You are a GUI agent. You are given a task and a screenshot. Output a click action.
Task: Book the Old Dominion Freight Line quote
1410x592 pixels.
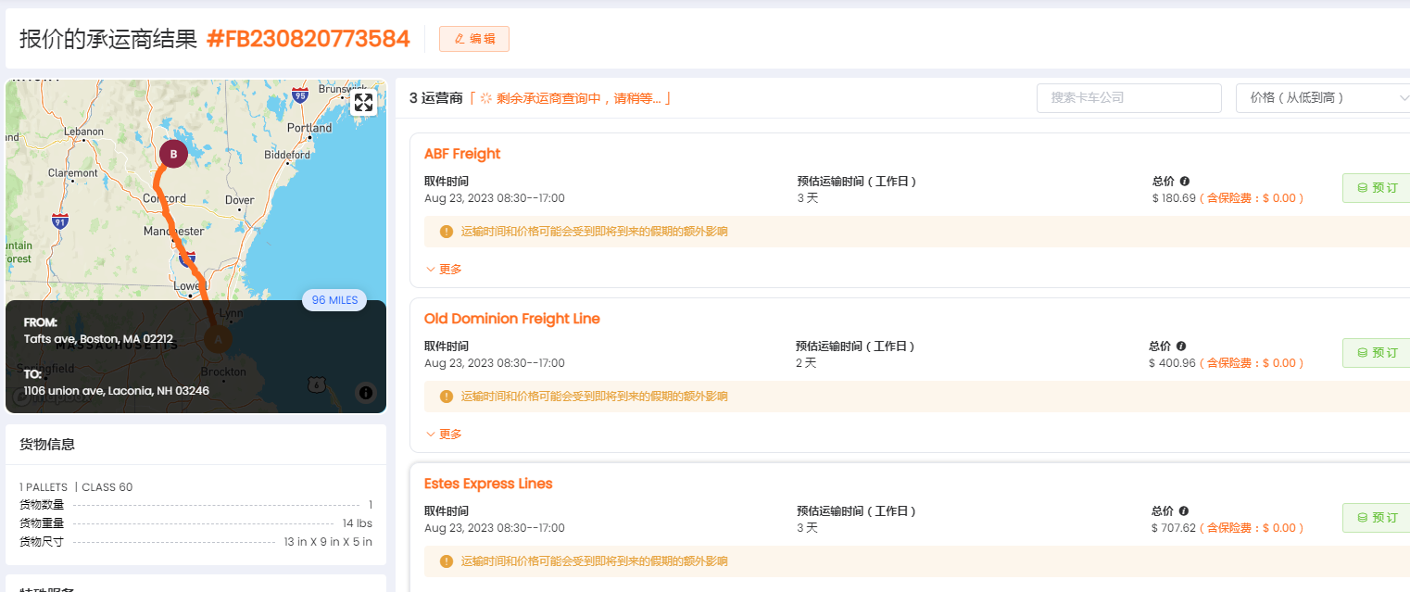1377,353
